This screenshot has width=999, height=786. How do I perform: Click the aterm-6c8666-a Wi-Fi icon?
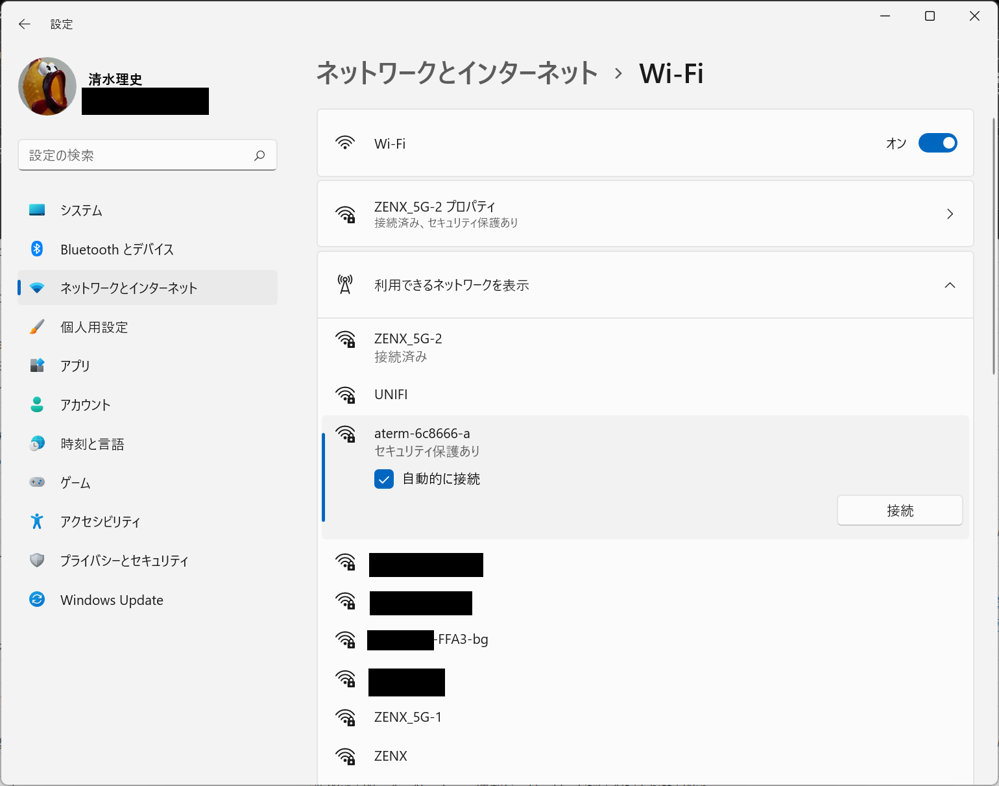click(x=345, y=434)
